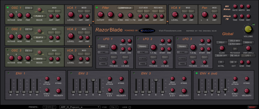Screen dimensions: 259x109
Task: Click the ENV 2 Sustain slider
Action: tap(93, 80)
